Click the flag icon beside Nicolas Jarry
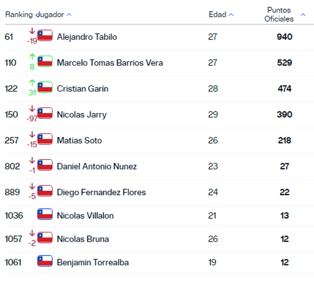This screenshot has width=314, height=283. pyautogui.click(x=45, y=113)
